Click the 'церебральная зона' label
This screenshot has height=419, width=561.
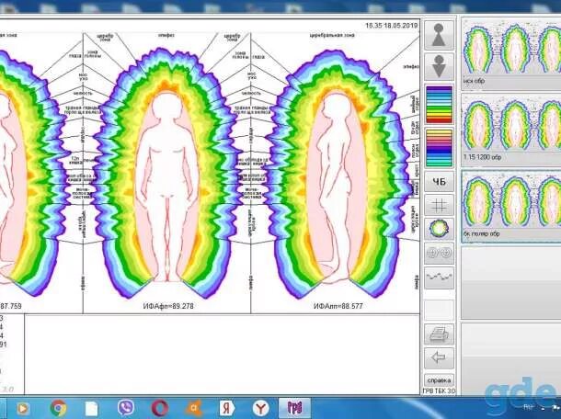(332, 35)
